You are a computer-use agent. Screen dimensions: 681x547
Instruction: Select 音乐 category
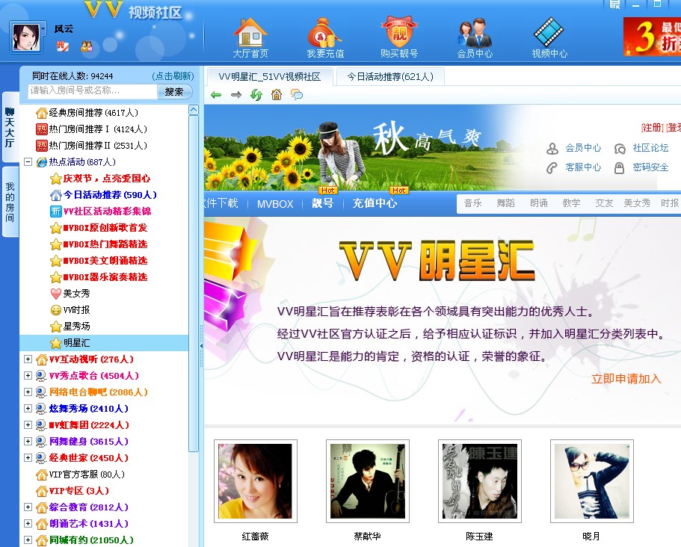tap(472, 203)
